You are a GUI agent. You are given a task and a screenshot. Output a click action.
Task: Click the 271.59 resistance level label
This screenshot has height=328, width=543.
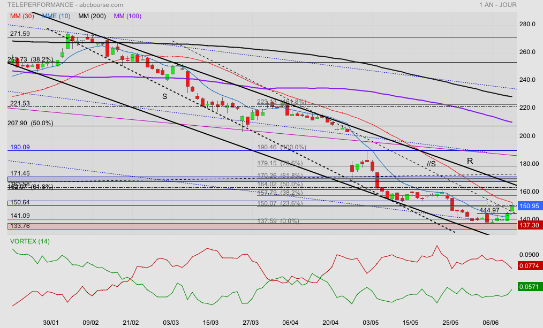click(x=20, y=34)
